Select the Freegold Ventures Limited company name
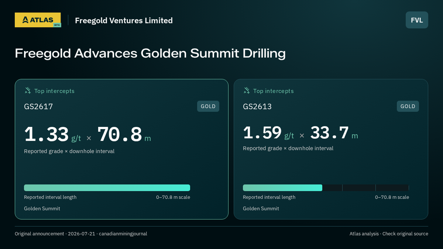The image size is (443, 249). (x=124, y=21)
